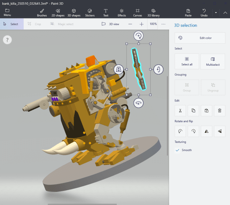
Task: Click the vertical canvas scrollbar
Action: click(x=167, y=116)
